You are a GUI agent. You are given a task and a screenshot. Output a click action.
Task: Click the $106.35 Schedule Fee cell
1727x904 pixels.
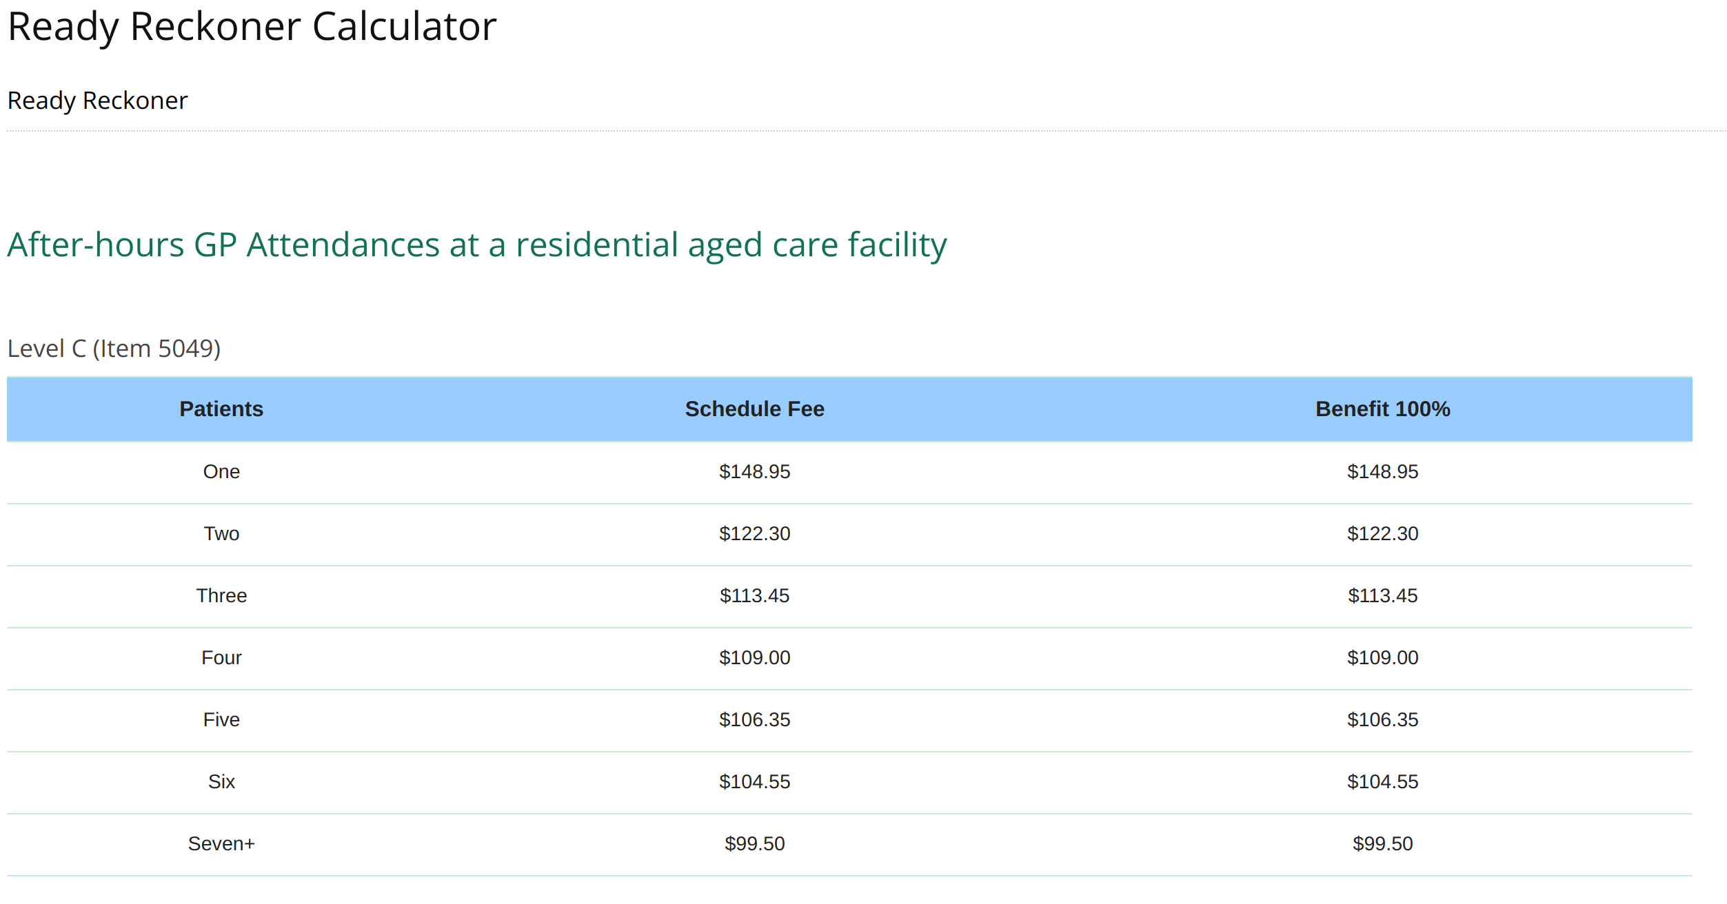click(x=754, y=720)
